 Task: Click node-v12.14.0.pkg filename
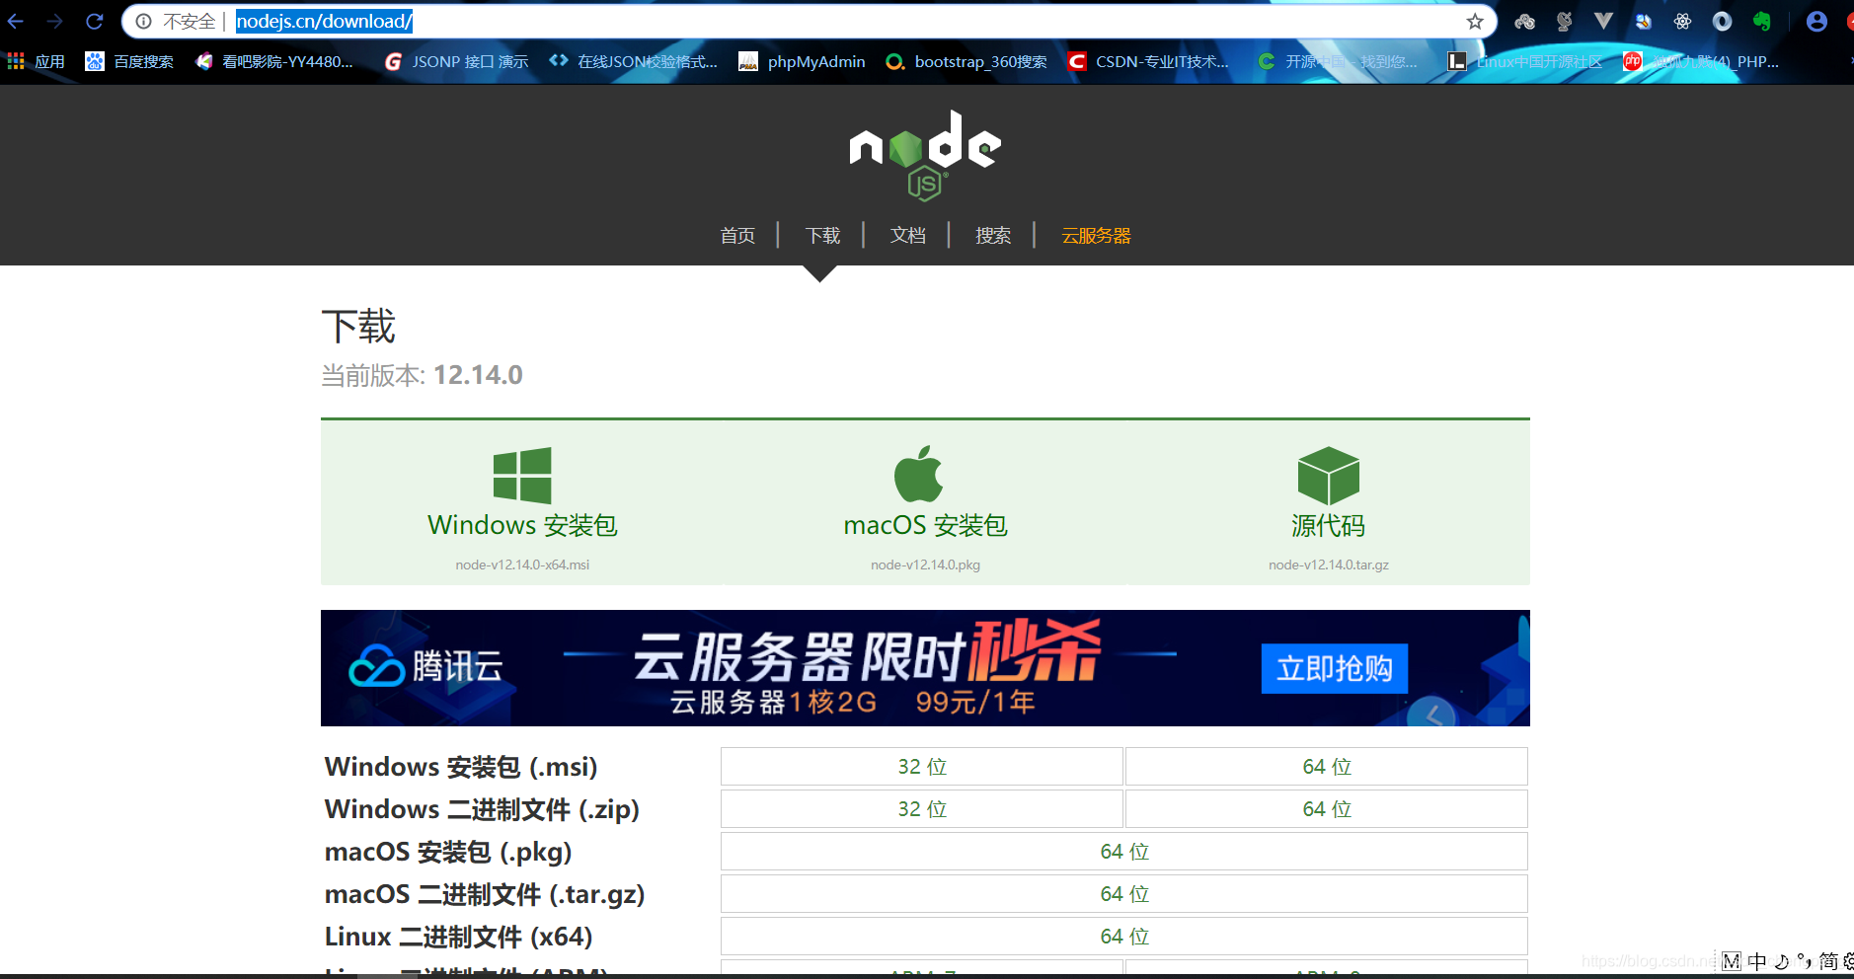(x=925, y=565)
